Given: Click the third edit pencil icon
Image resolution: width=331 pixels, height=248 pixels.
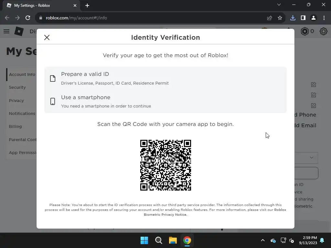Looking at the screenshot, I should (x=314, y=106).
